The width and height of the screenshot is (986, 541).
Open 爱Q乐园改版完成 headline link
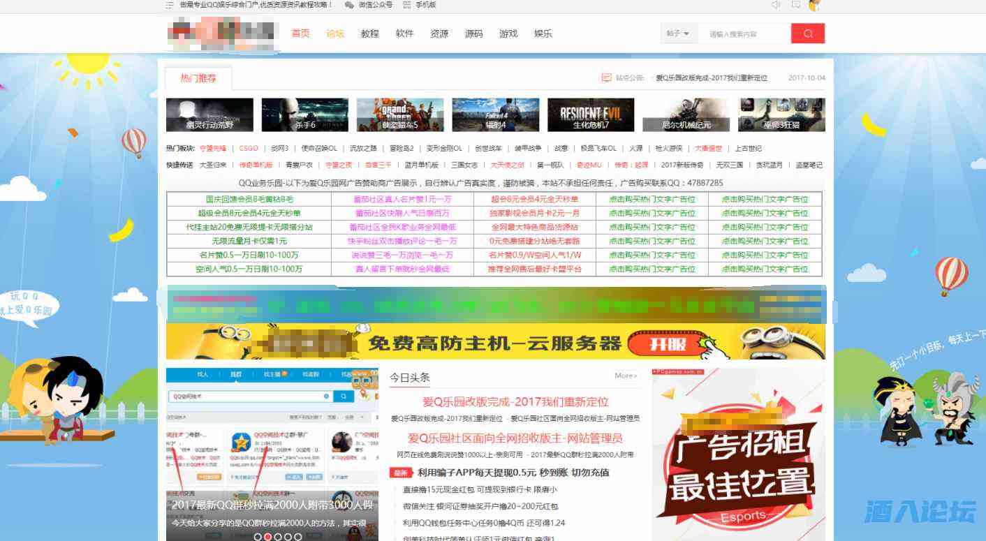515,401
